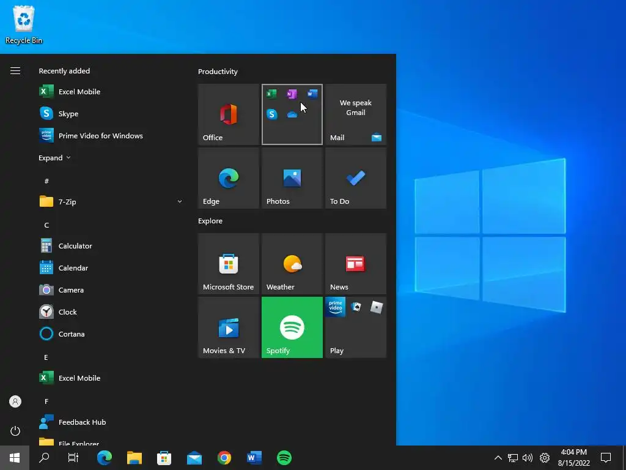The width and height of the screenshot is (626, 470).
Task: Open Task View on the taskbar
Action: pyautogui.click(x=73, y=458)
